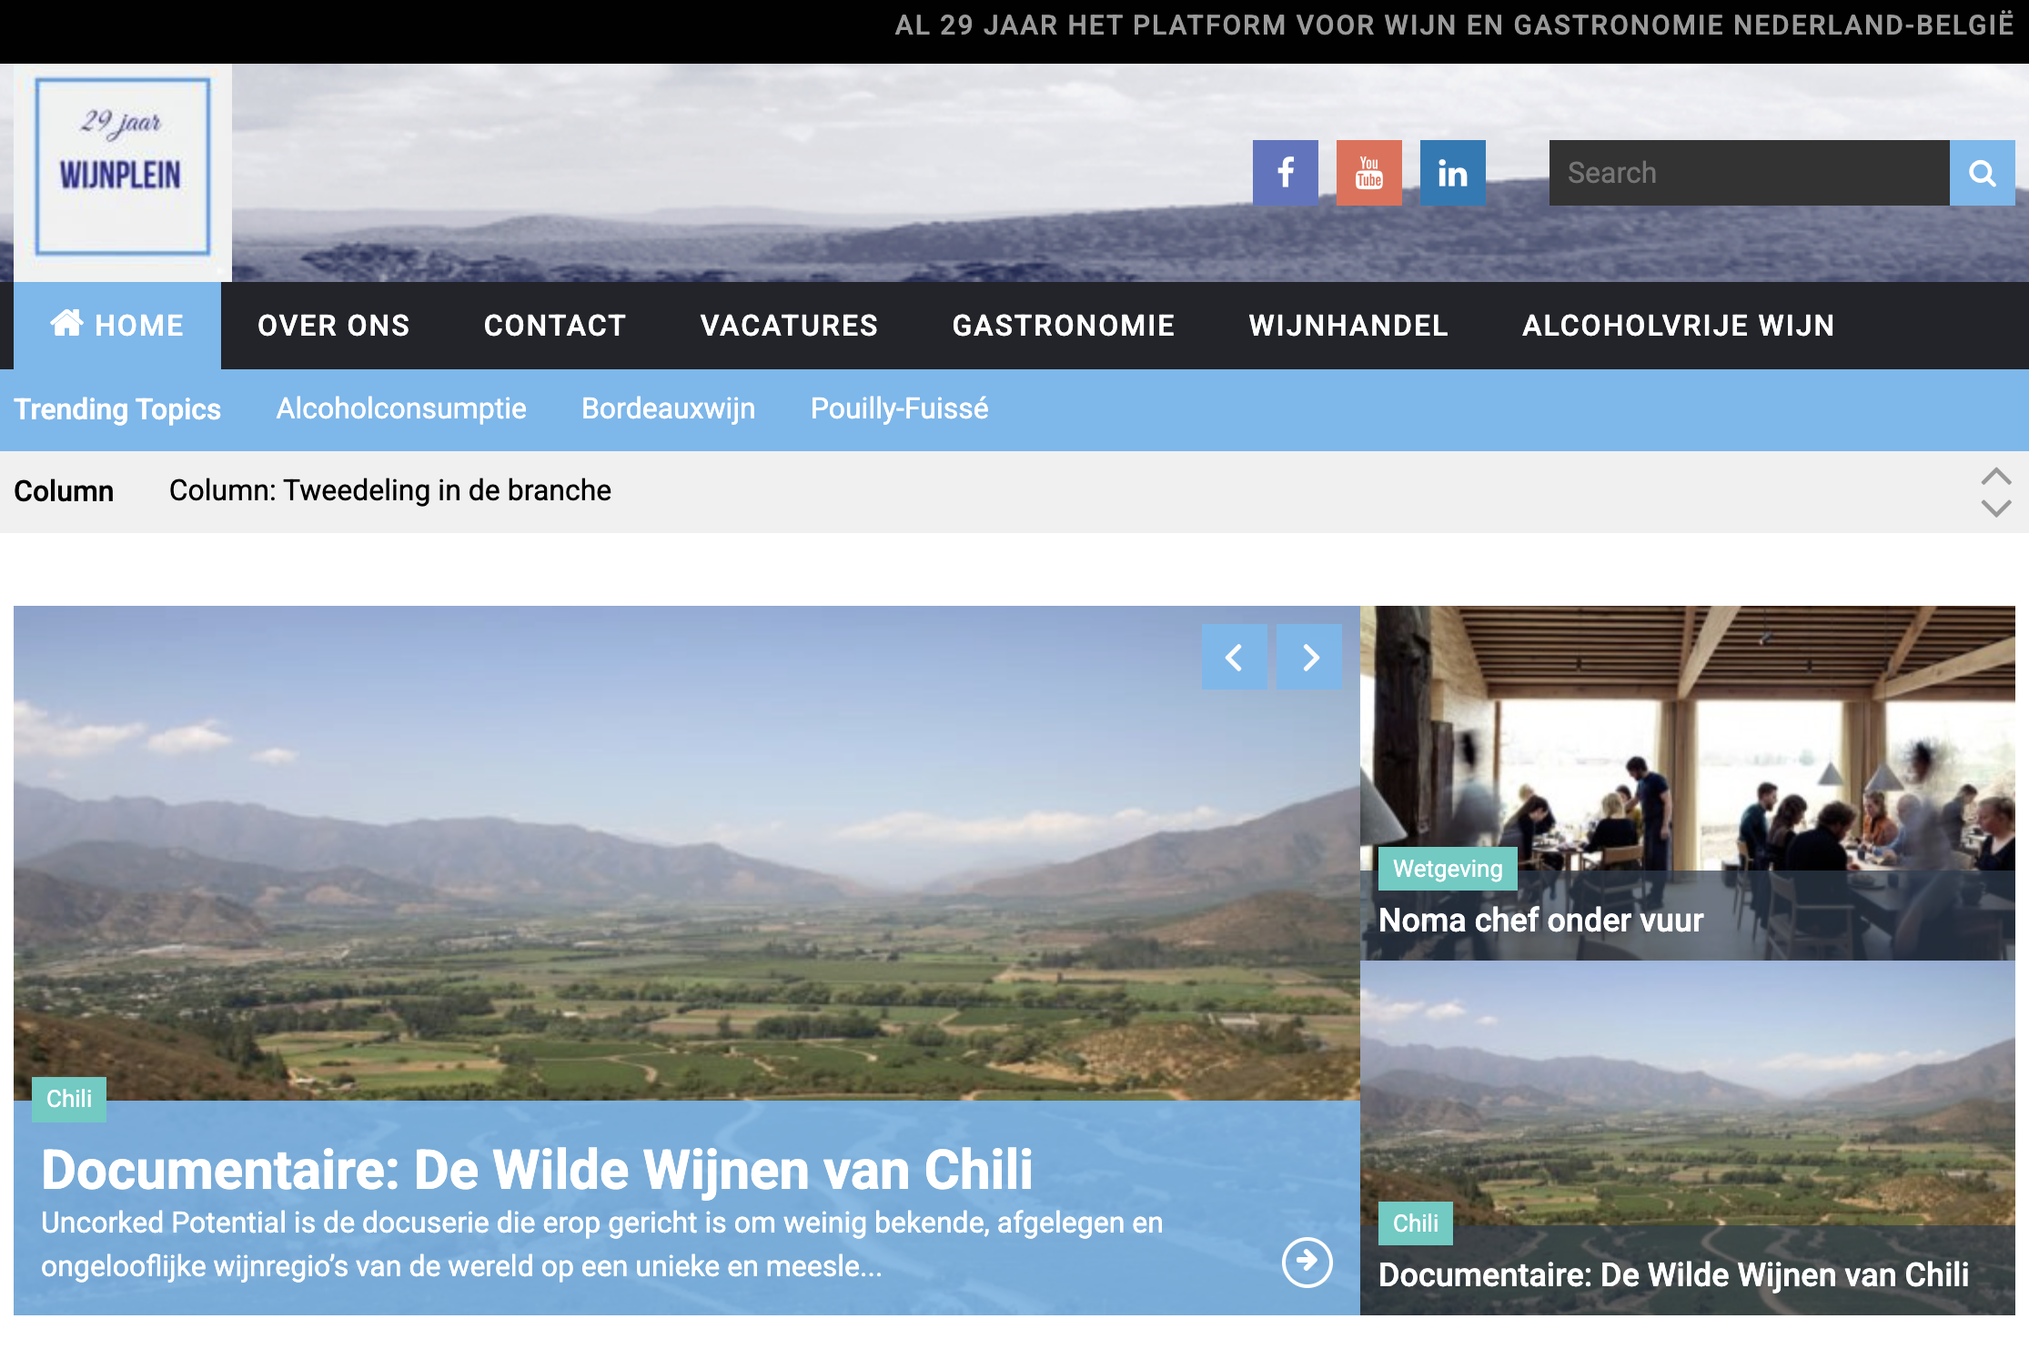Advance to next carousel slide
The image size is (2029, 1359).
point(1309,657)
